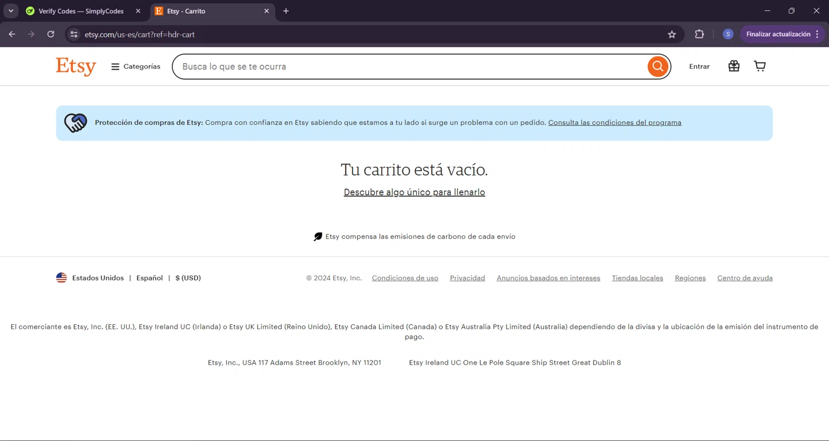Open the tab search dropdown arrow
The width and height of the screenshot is (829, 441).
11,11
